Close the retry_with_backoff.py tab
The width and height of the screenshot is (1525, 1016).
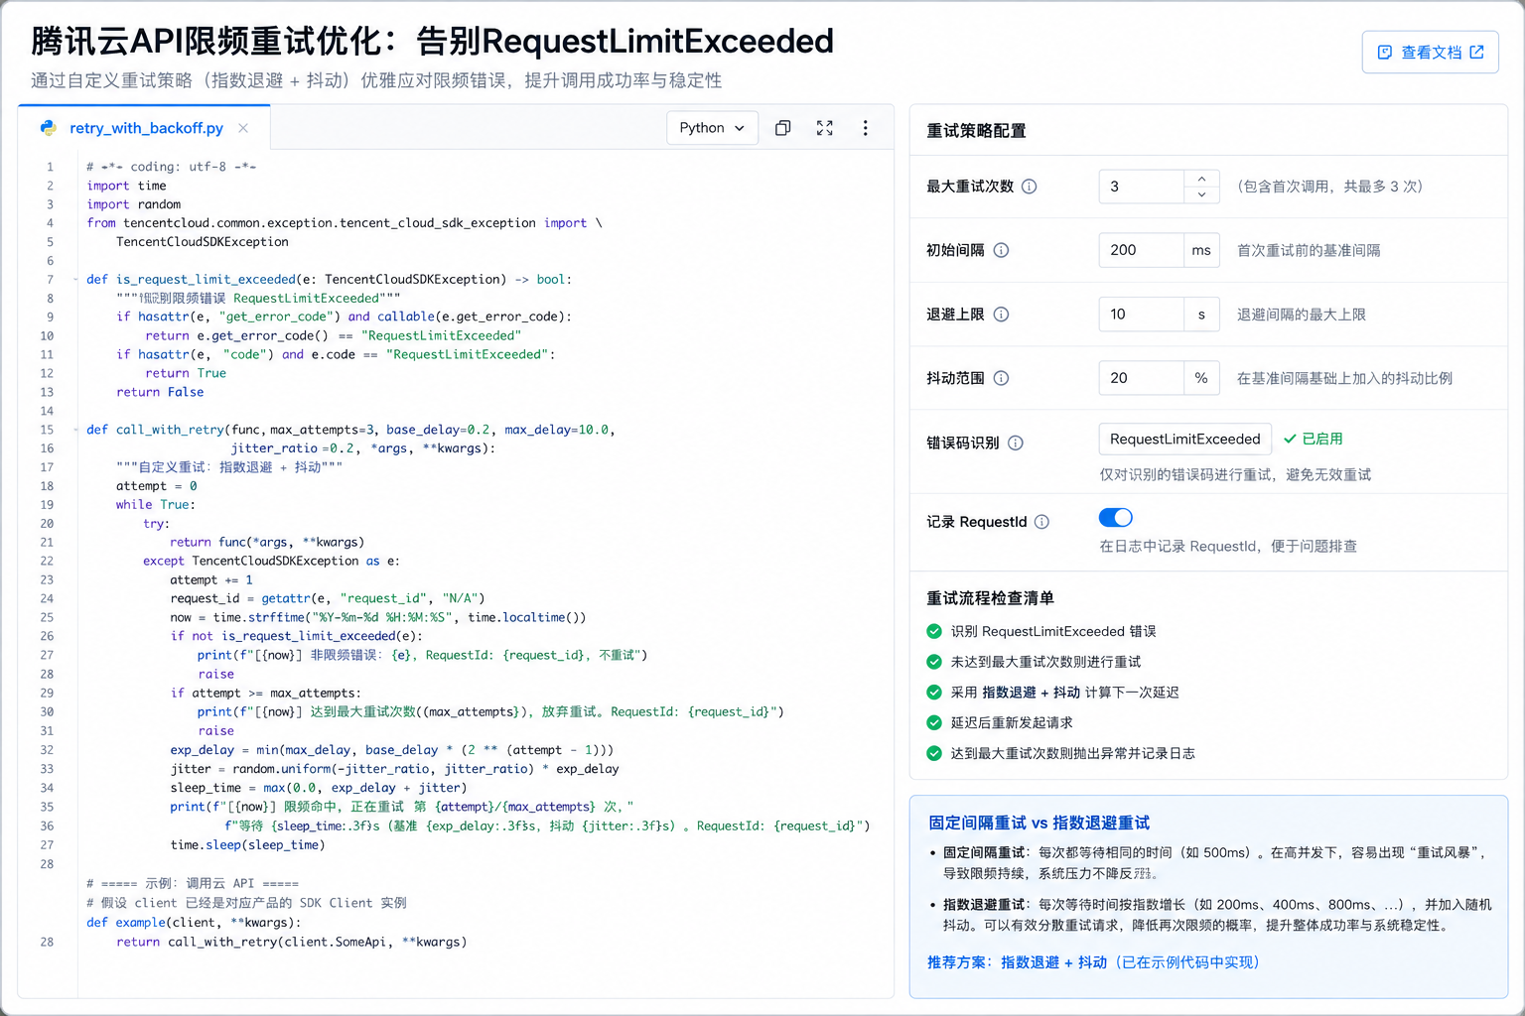coord(243,128)
